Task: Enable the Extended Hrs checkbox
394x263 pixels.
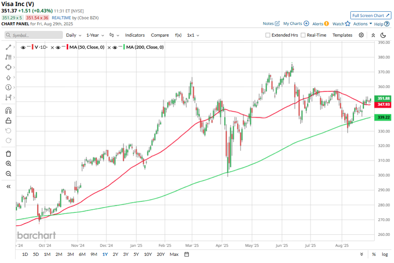Action: pos(268,35)
